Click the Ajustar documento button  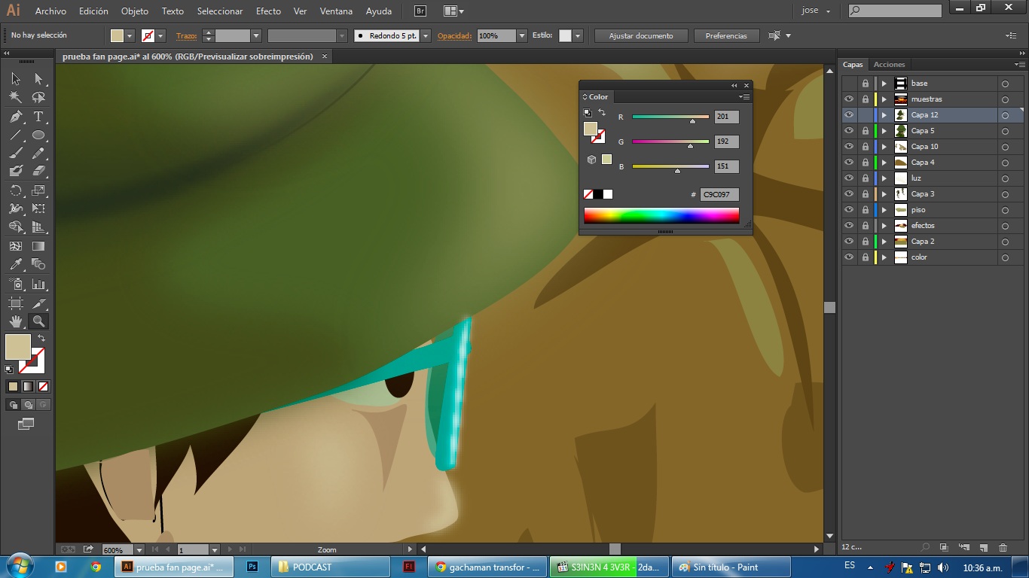pos(643,35)
